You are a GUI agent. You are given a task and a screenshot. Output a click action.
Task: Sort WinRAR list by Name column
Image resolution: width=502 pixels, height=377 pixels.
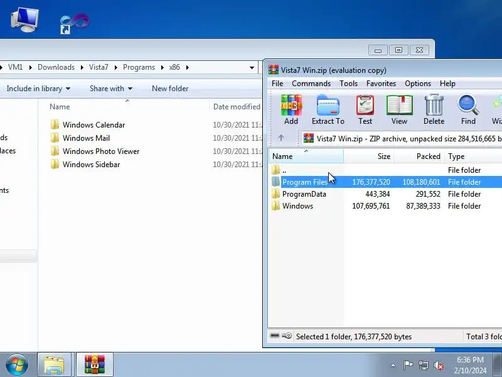point(306,156)
